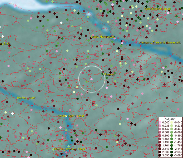Image resolution: width=183 pixels, height=158 pixels.
Task: Choose the 1.439 legend swatch
Action: pyautogui.click(x=160, y=142)
